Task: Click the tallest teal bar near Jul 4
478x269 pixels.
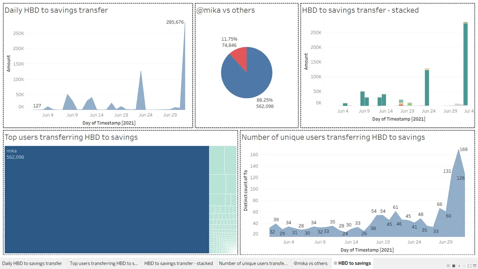Action: (465, 64)
